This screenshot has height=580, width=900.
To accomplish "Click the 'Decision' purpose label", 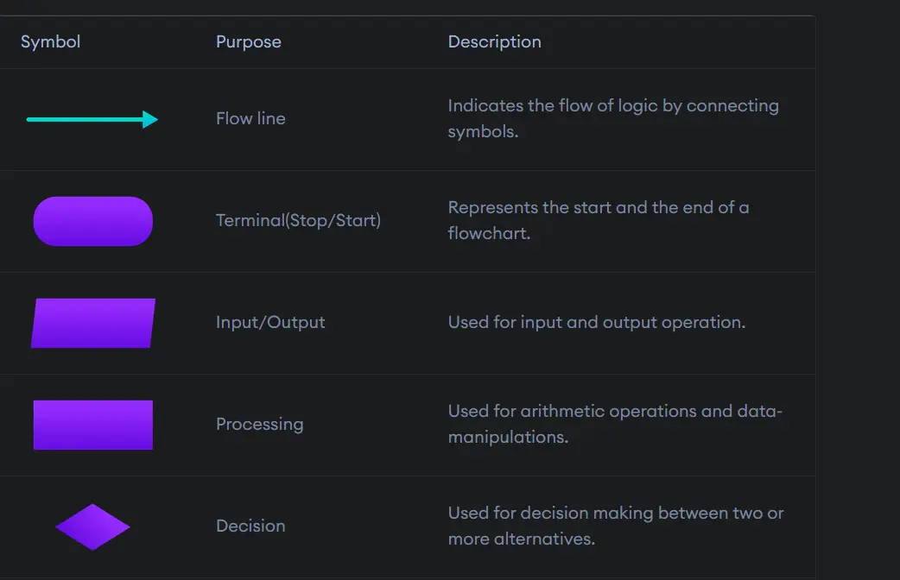I will tap(250, 526).
